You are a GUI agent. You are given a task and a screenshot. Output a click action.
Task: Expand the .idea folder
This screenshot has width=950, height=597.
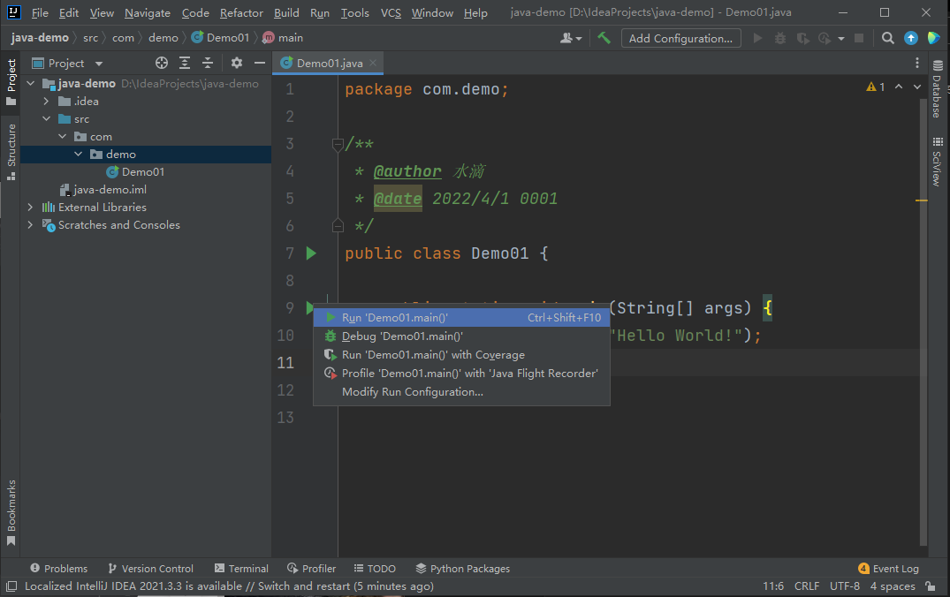(x=46, y=101)
